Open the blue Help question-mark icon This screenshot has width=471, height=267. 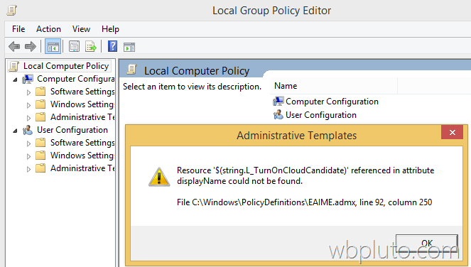(x=112, y=47)
